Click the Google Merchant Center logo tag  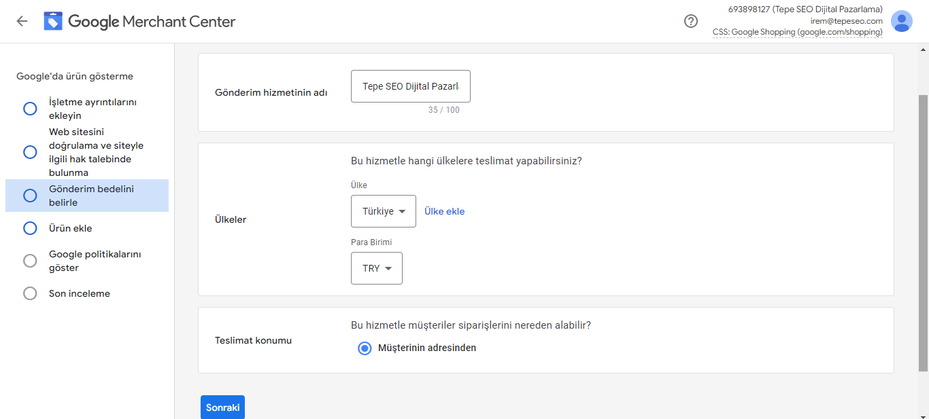tap(53, 21)
